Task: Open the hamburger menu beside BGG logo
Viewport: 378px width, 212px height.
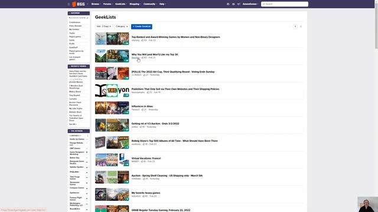Action: pyautogui.click(x=69, y=4)
